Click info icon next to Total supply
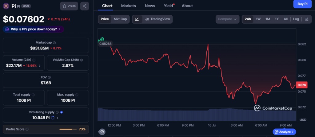 [33, 95]
